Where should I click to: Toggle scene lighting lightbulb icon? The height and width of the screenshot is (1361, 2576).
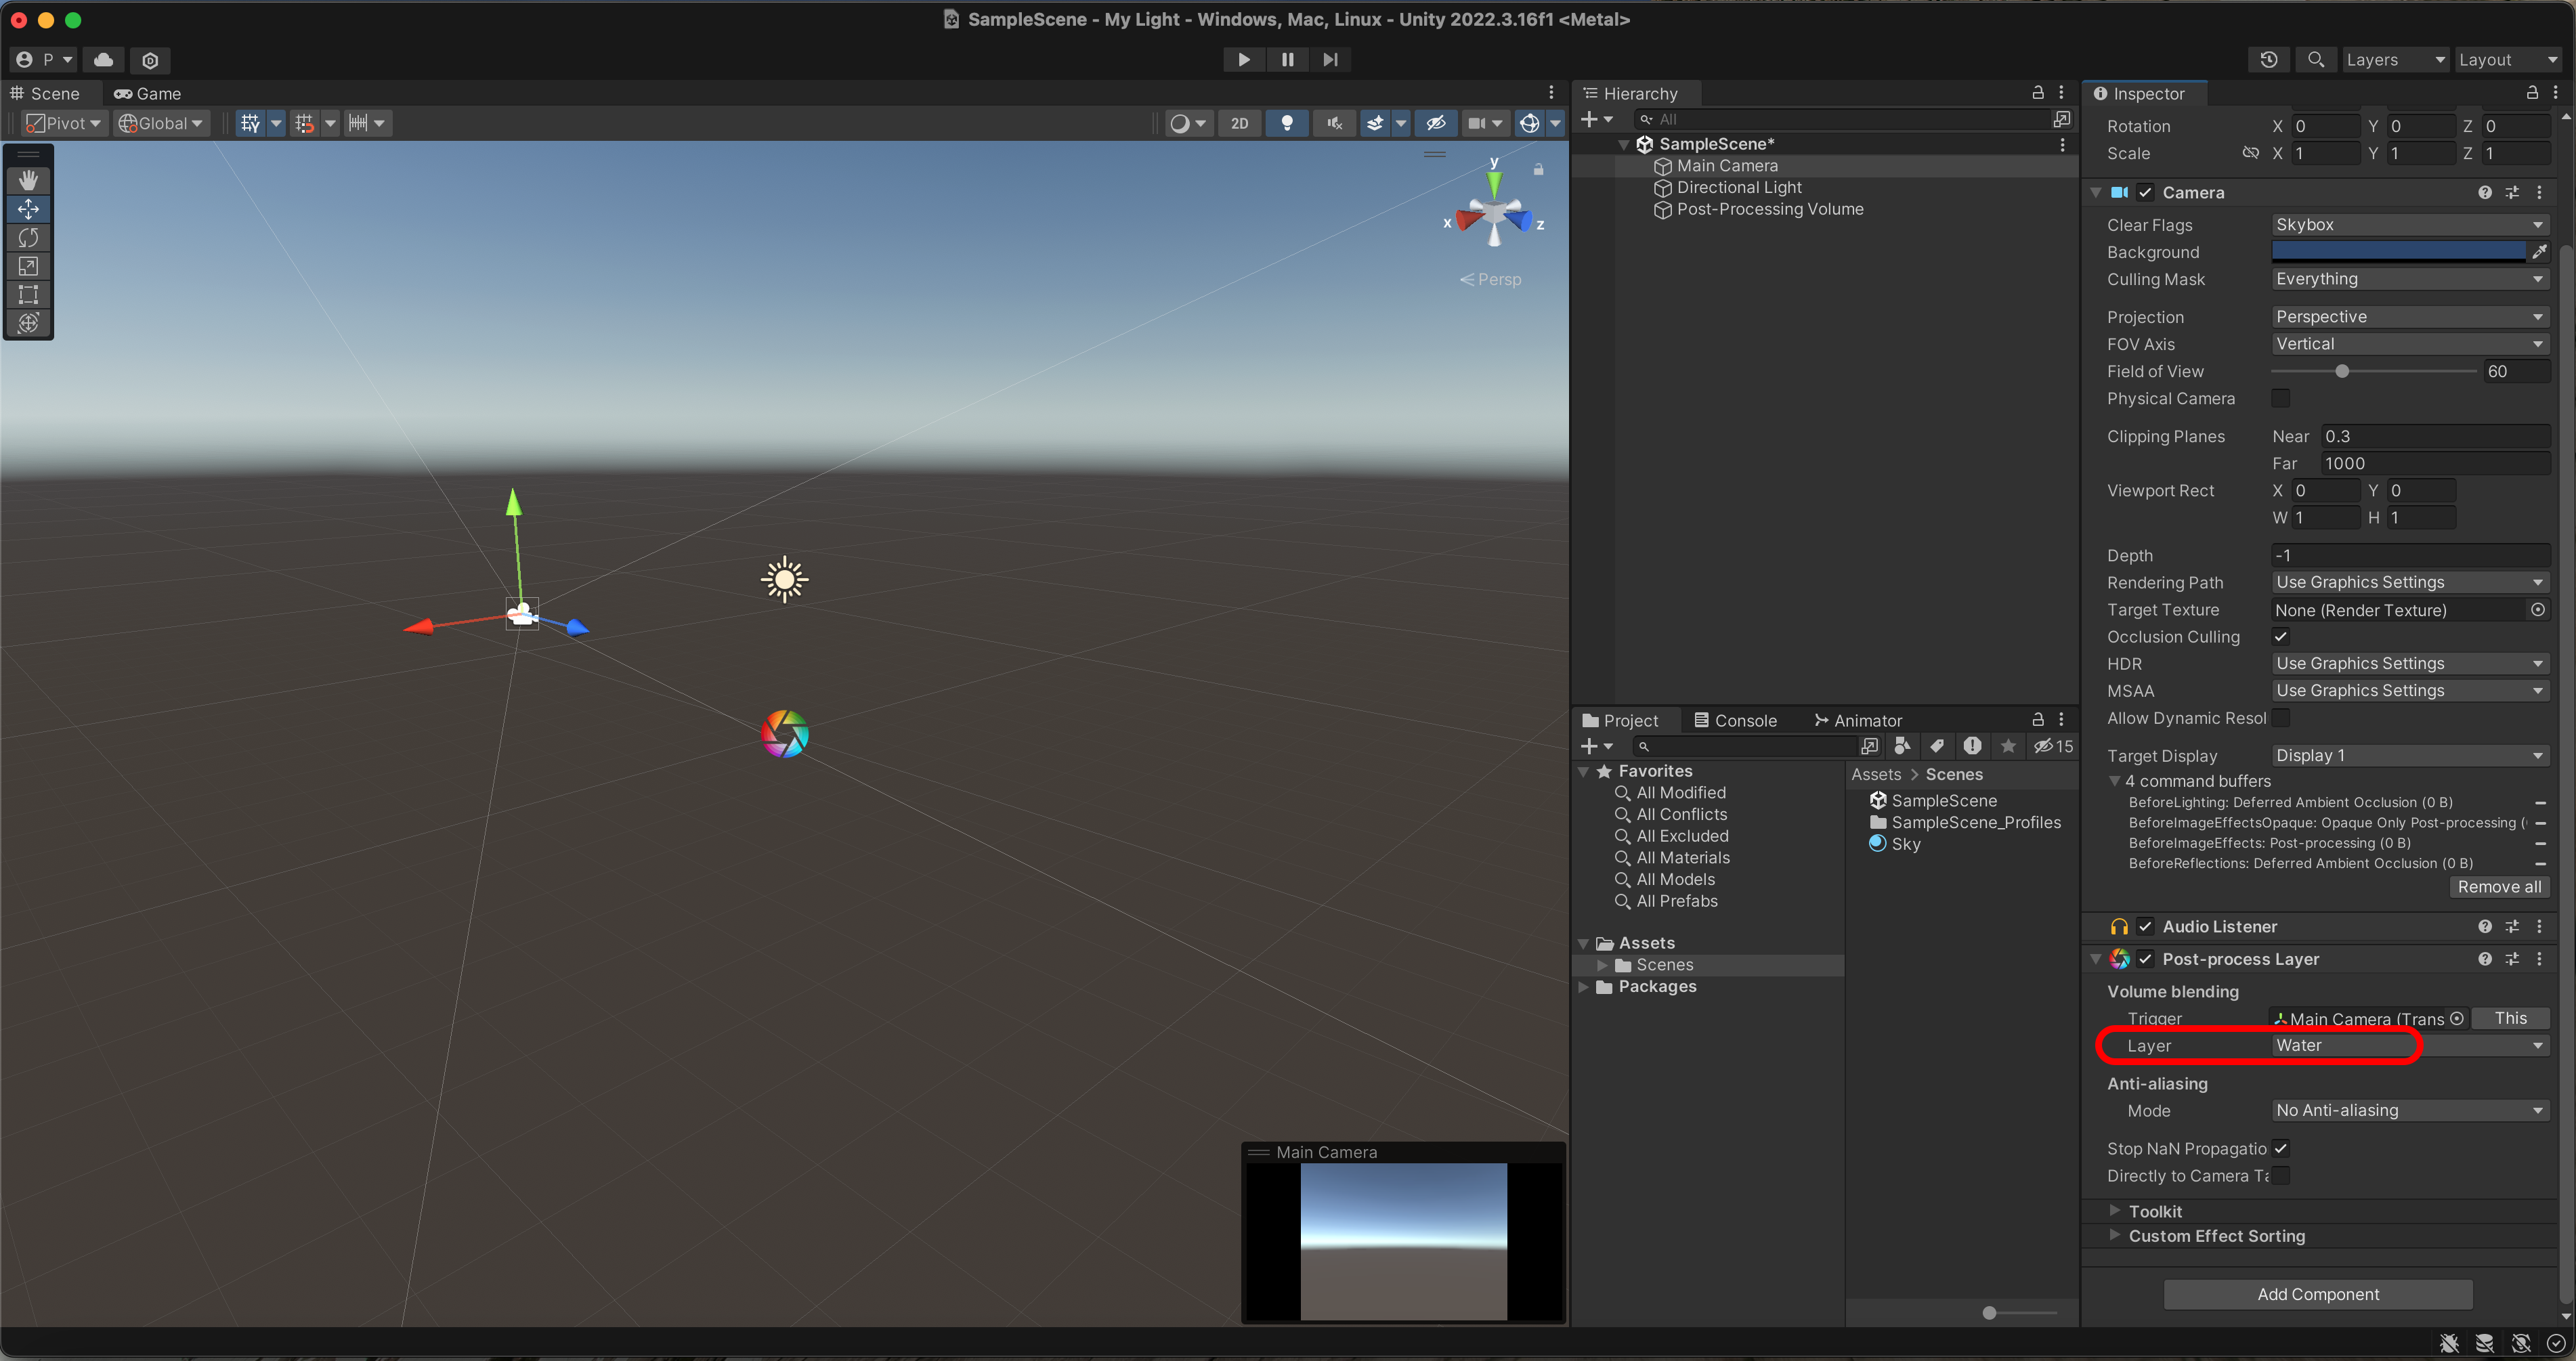click(x=1287, y=123)
